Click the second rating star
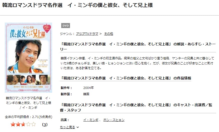Image resolution: width=219 pixels, height=132 pixels. (18, 124)
